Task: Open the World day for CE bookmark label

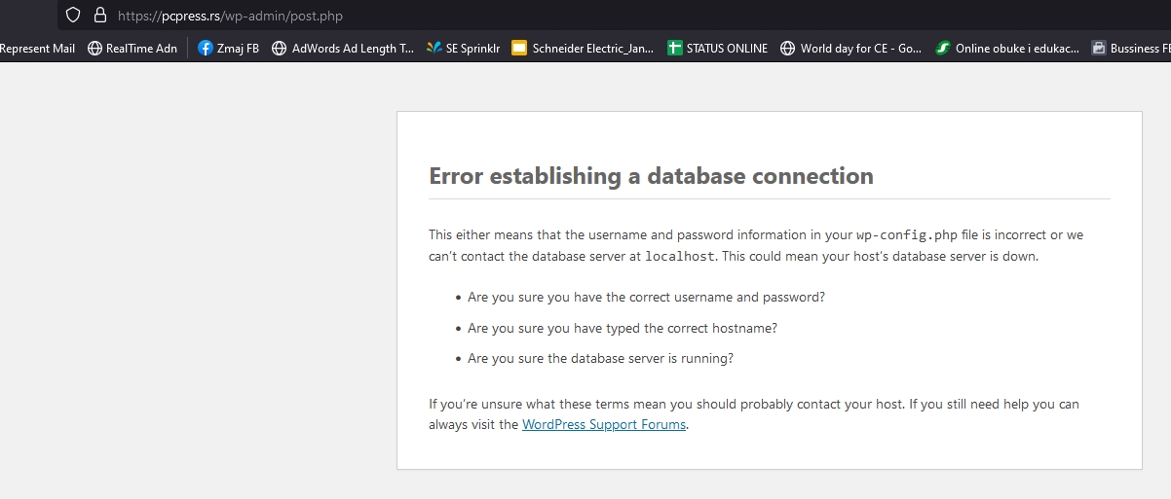Action: coord(861,48)
